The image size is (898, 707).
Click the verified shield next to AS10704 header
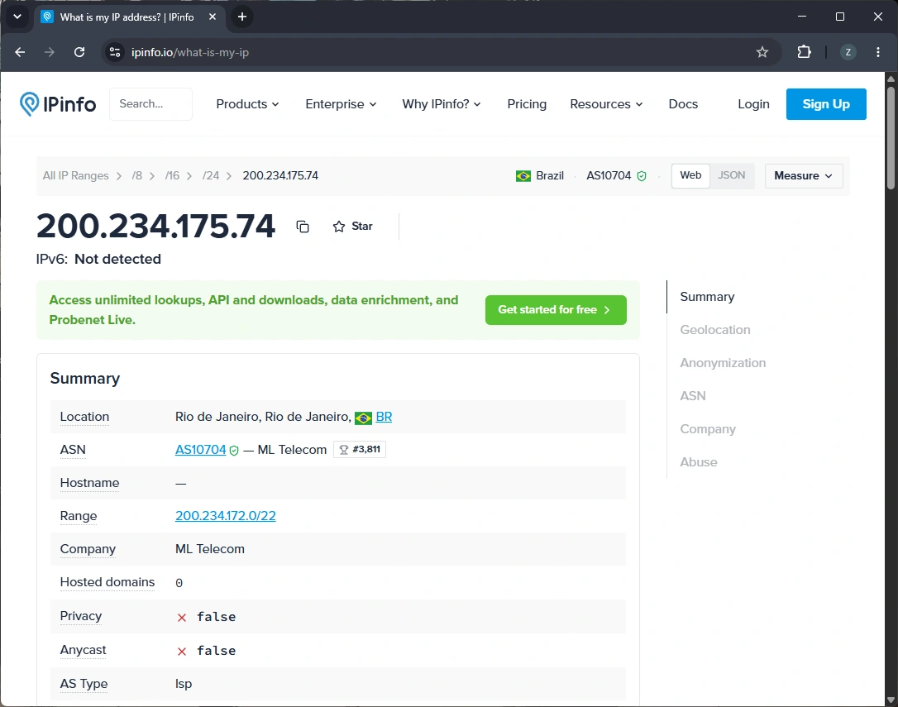pos(642,176)
